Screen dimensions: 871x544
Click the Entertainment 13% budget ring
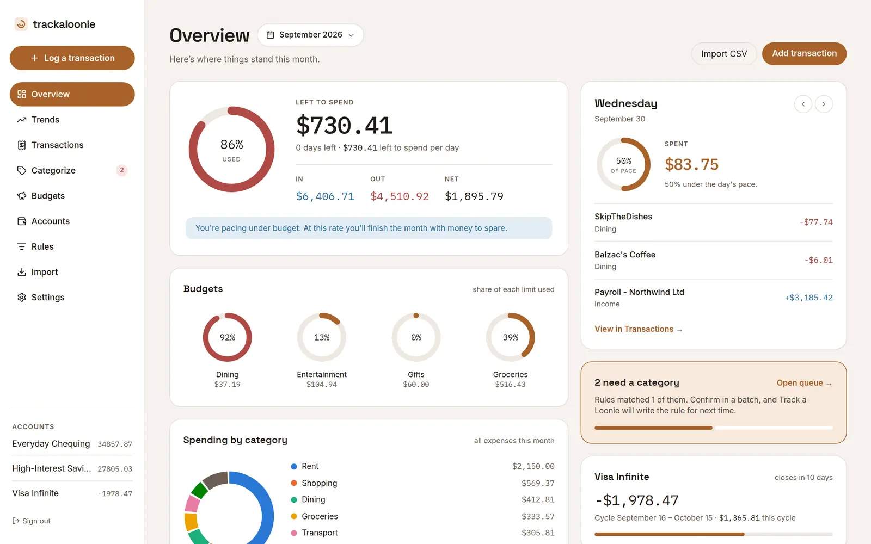coord(322,337)
